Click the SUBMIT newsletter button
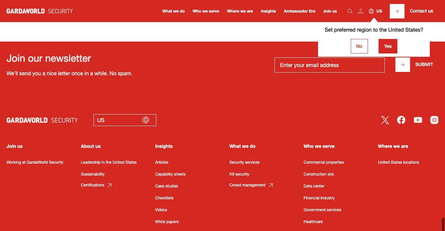The width and height of the screenshot is (445, 231). pos(424,65)
